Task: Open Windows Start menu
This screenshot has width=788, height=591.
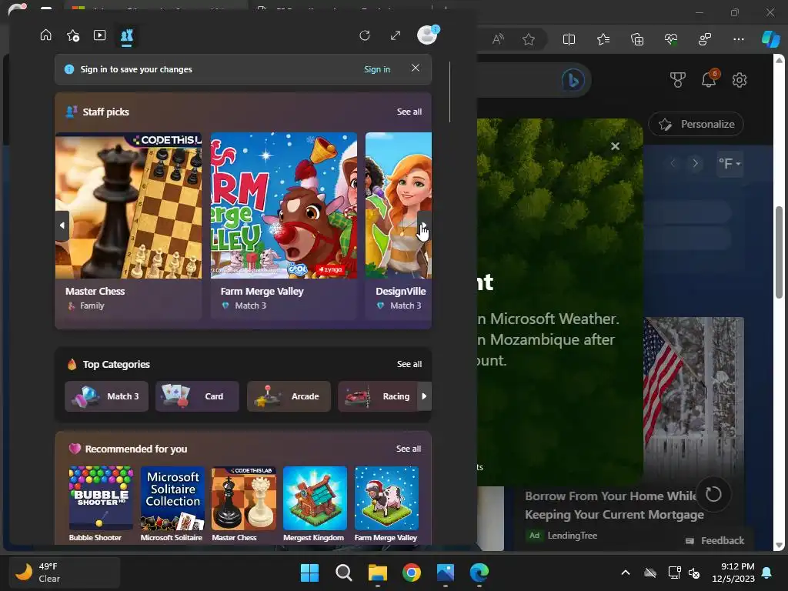Action: click(309, 573)
